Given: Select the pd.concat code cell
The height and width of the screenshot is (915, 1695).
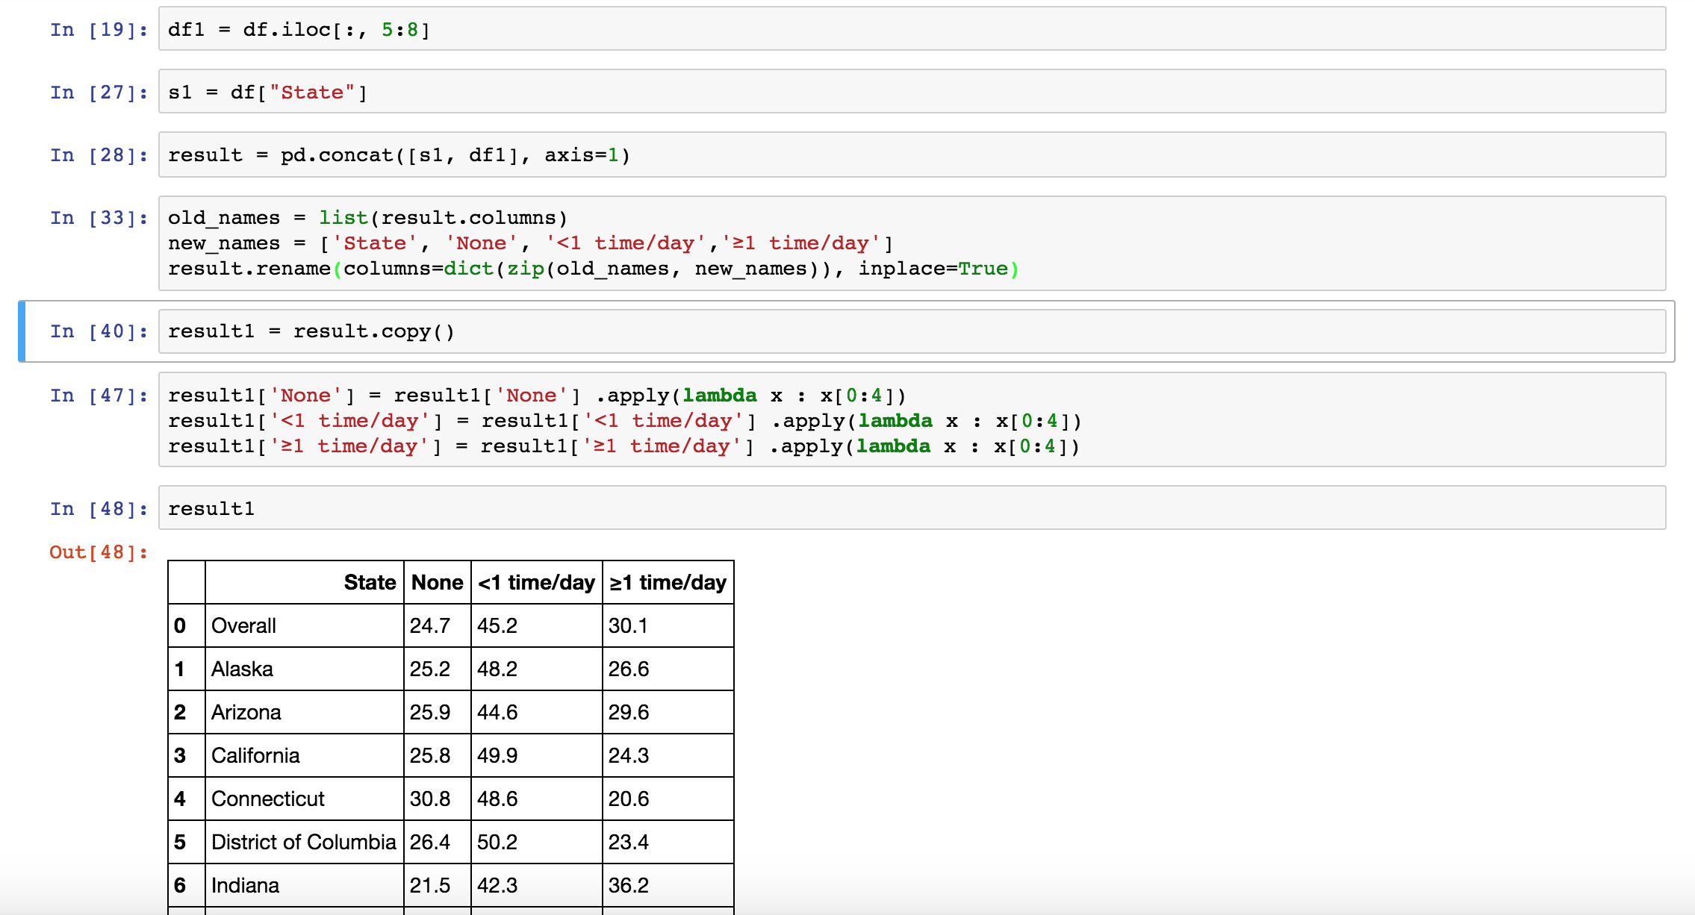Looking at the screenshot, I should pos(911,155).
